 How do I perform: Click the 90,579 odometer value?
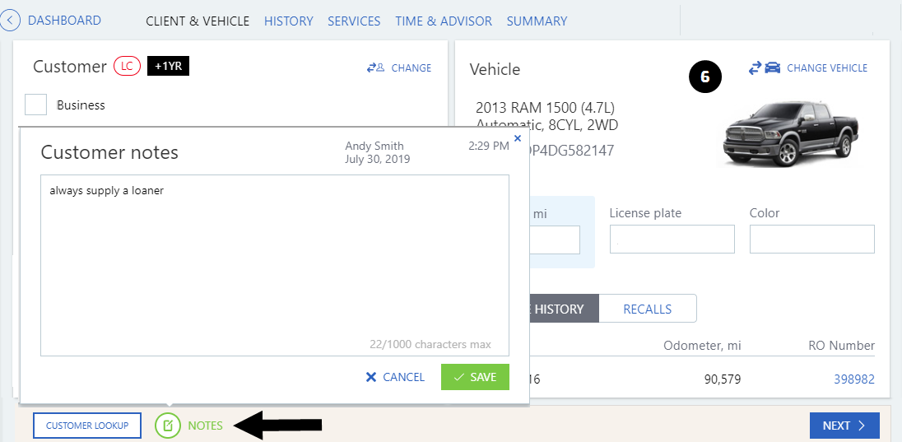point(723,379)
